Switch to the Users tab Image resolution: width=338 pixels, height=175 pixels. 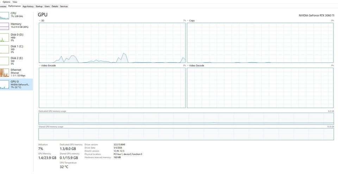(x=47, y=6)
